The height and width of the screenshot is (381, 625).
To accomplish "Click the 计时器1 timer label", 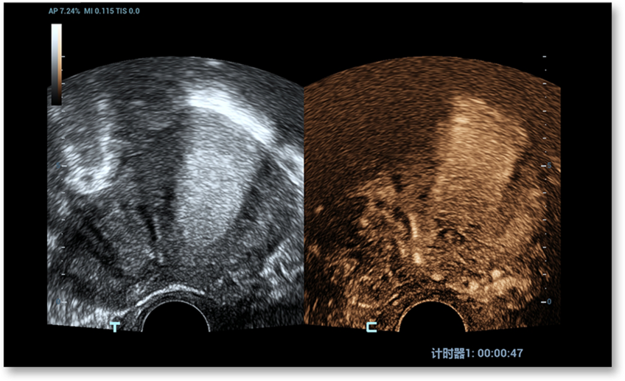I will click(x=453, y=353).
